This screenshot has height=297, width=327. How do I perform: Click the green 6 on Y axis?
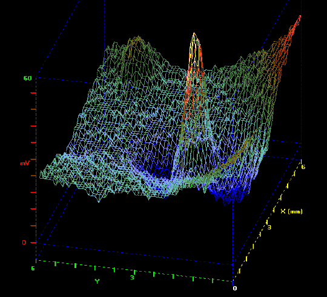33,269
